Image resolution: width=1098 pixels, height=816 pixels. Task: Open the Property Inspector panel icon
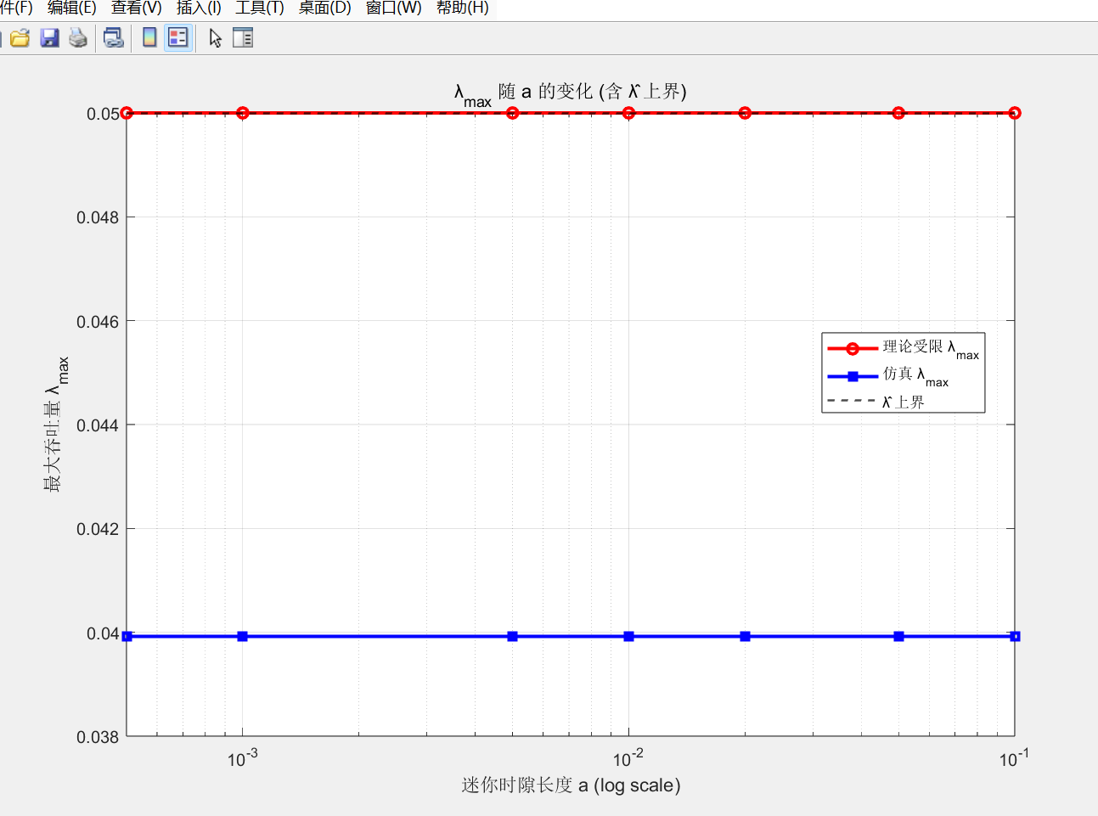click(243, 37)
